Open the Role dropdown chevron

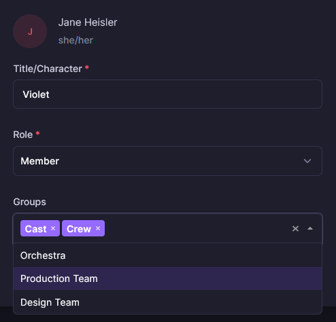307,161
